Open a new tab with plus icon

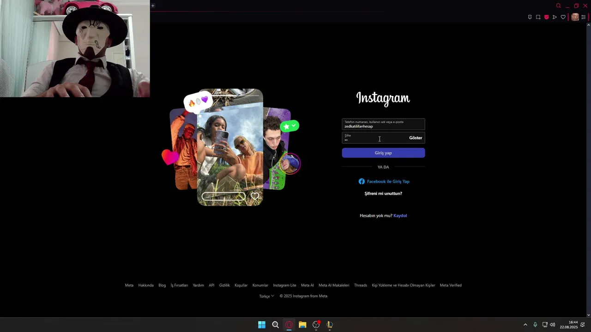click(153, 6)
